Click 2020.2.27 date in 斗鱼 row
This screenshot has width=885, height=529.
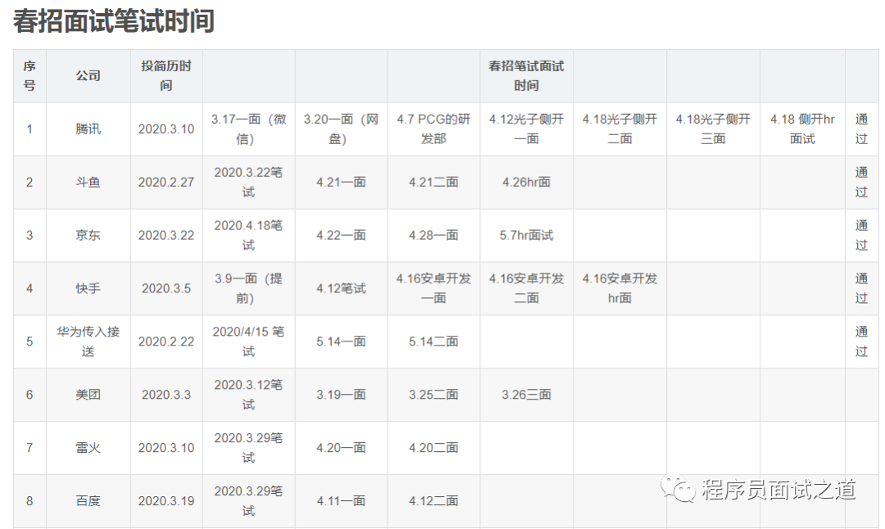[166, 182]
